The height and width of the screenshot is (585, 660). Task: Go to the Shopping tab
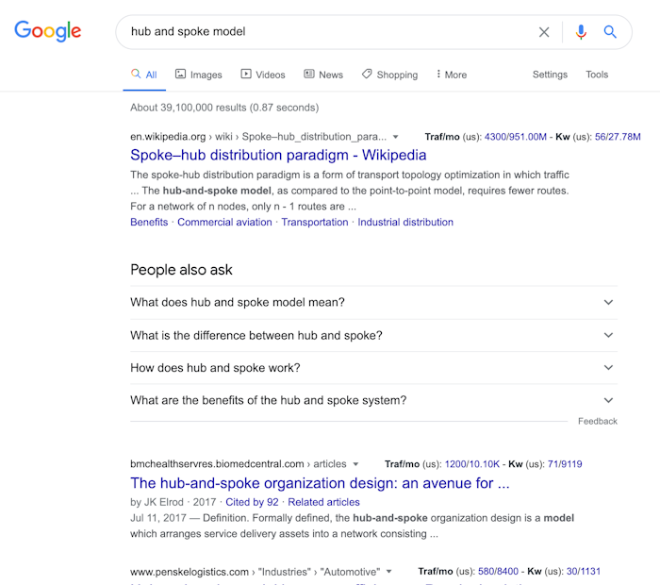[389, 75]
